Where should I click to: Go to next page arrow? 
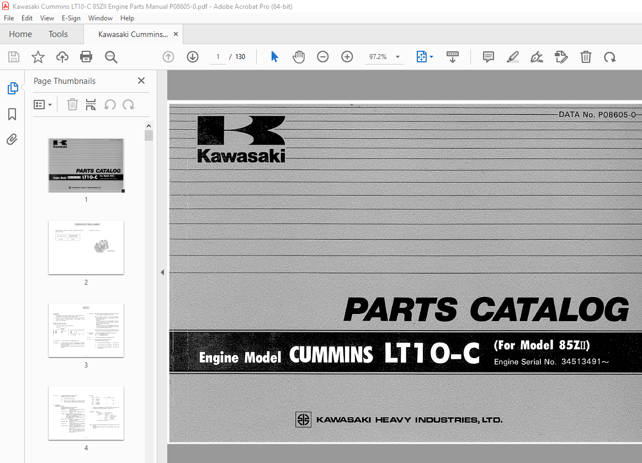tap(193, 57)
